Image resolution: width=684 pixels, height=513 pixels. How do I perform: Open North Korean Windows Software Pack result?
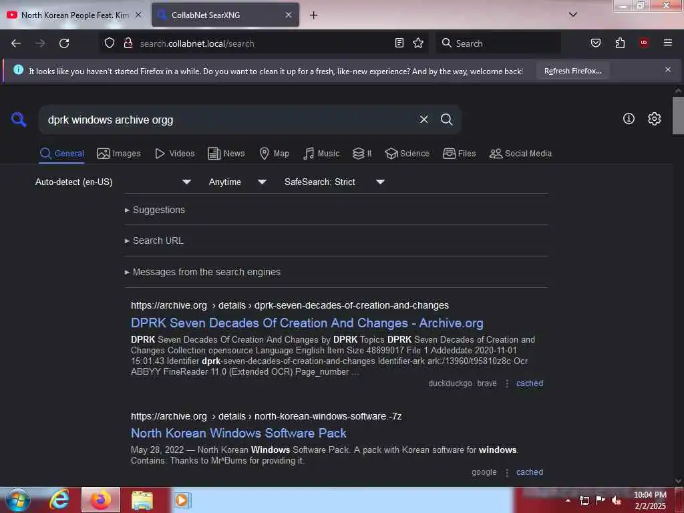pyautogui.click(x=238, y=433)
